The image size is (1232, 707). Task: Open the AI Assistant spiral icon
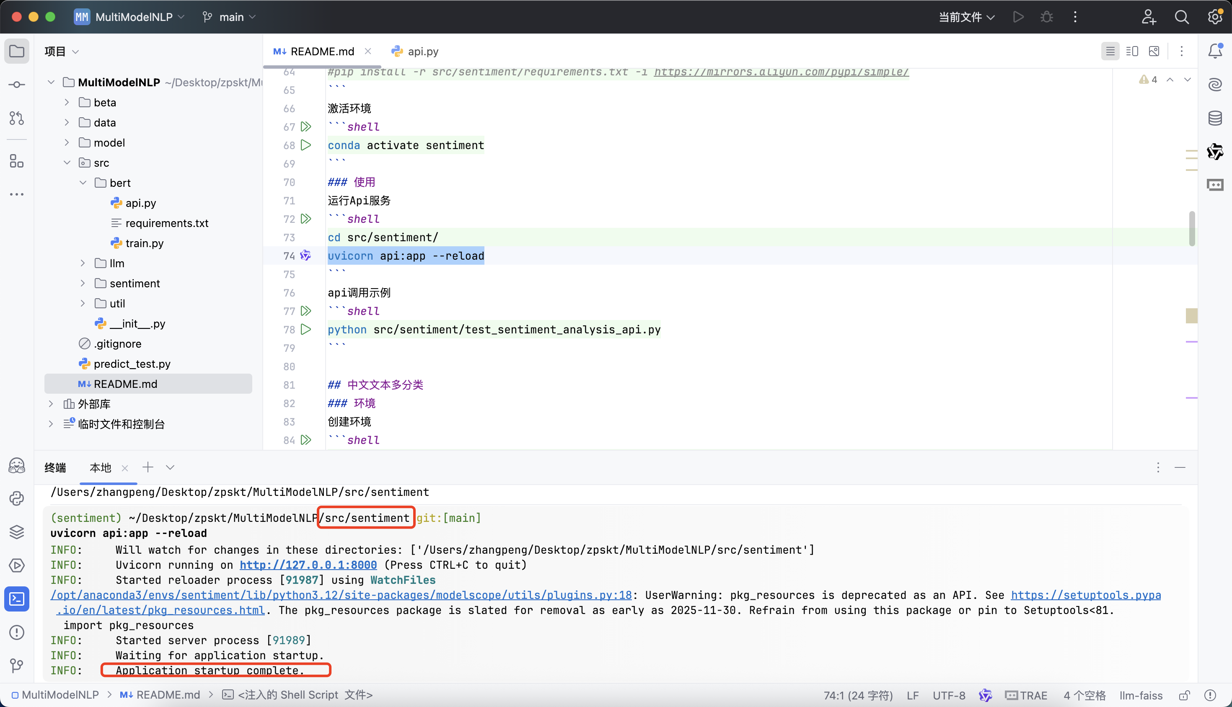[1215, 85]
